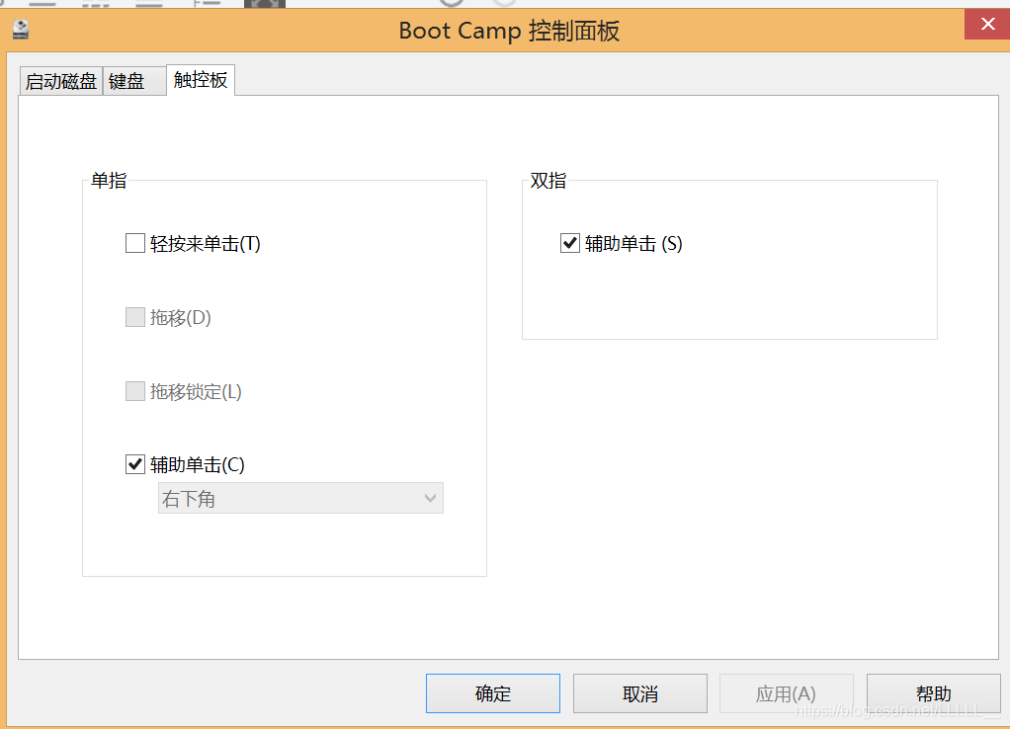
Task: Click the 应用(A) button
Action: point(787,693)
